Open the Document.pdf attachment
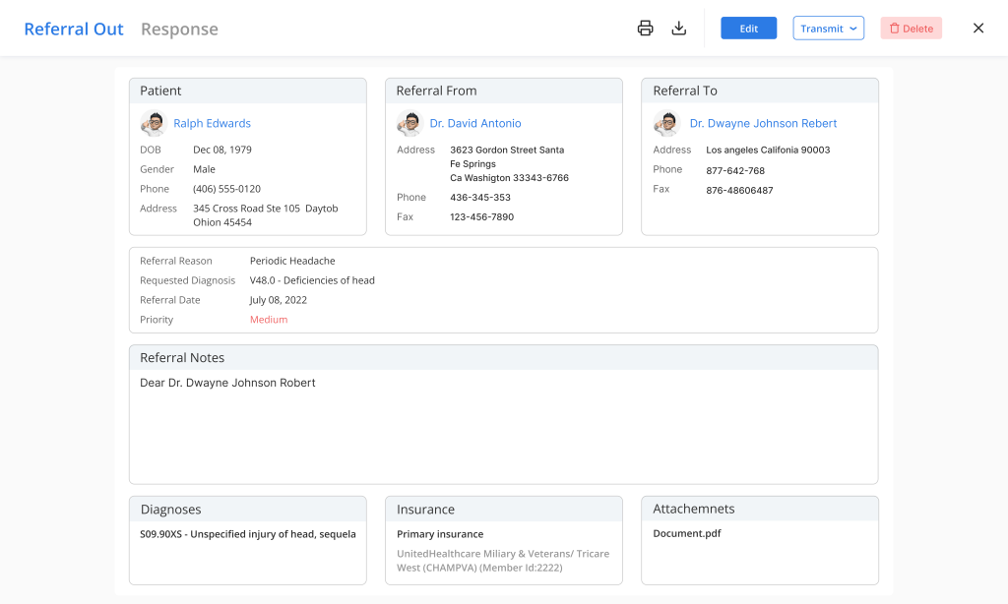This screenshot has width=1008, height=604. [x=687, y=534]
